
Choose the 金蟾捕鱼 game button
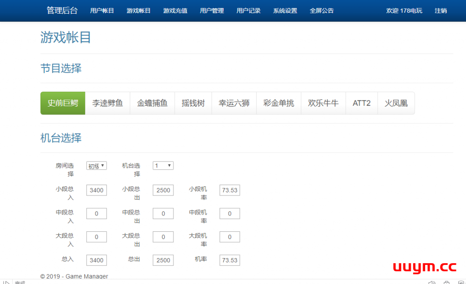[x=152, y=103]
